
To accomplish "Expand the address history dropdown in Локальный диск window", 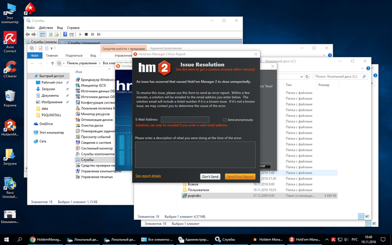I will (301, 77).
